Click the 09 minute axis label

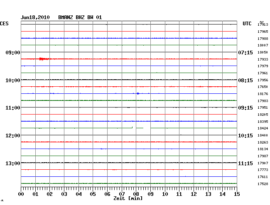click(151, 194)
